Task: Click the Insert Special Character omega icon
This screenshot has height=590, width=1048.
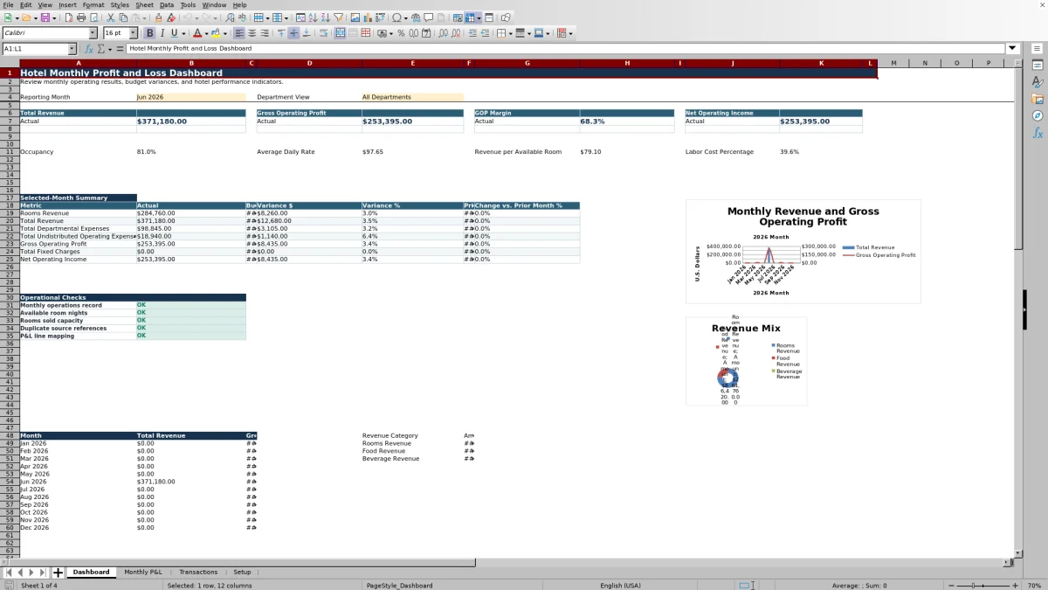Action: coord(396,17)
